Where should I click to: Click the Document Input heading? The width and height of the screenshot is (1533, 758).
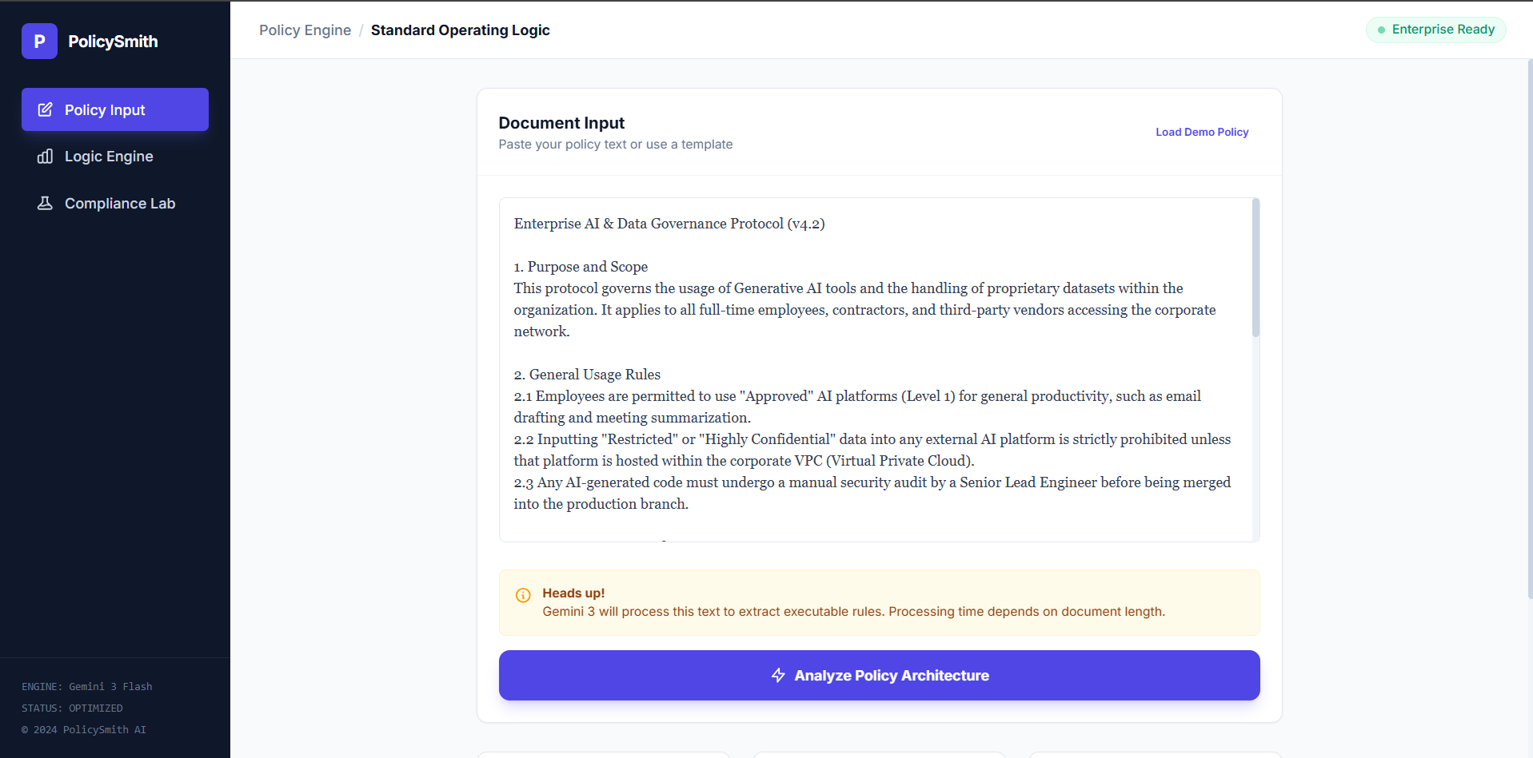(x=561, y=123)
